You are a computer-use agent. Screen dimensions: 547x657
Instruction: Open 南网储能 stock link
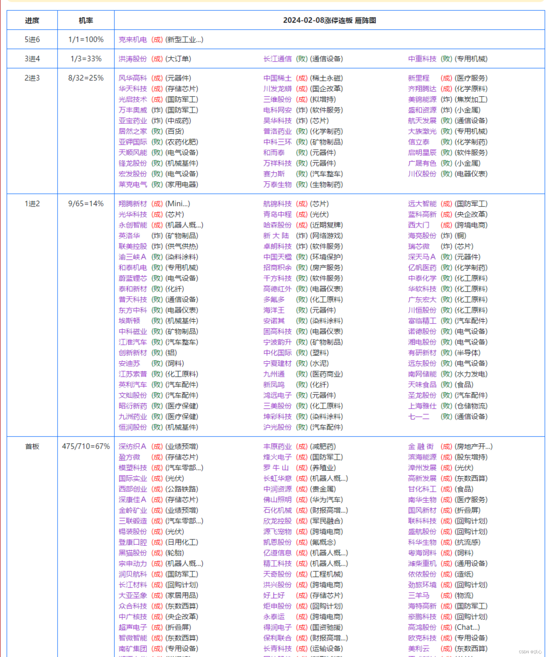point(422,374)
